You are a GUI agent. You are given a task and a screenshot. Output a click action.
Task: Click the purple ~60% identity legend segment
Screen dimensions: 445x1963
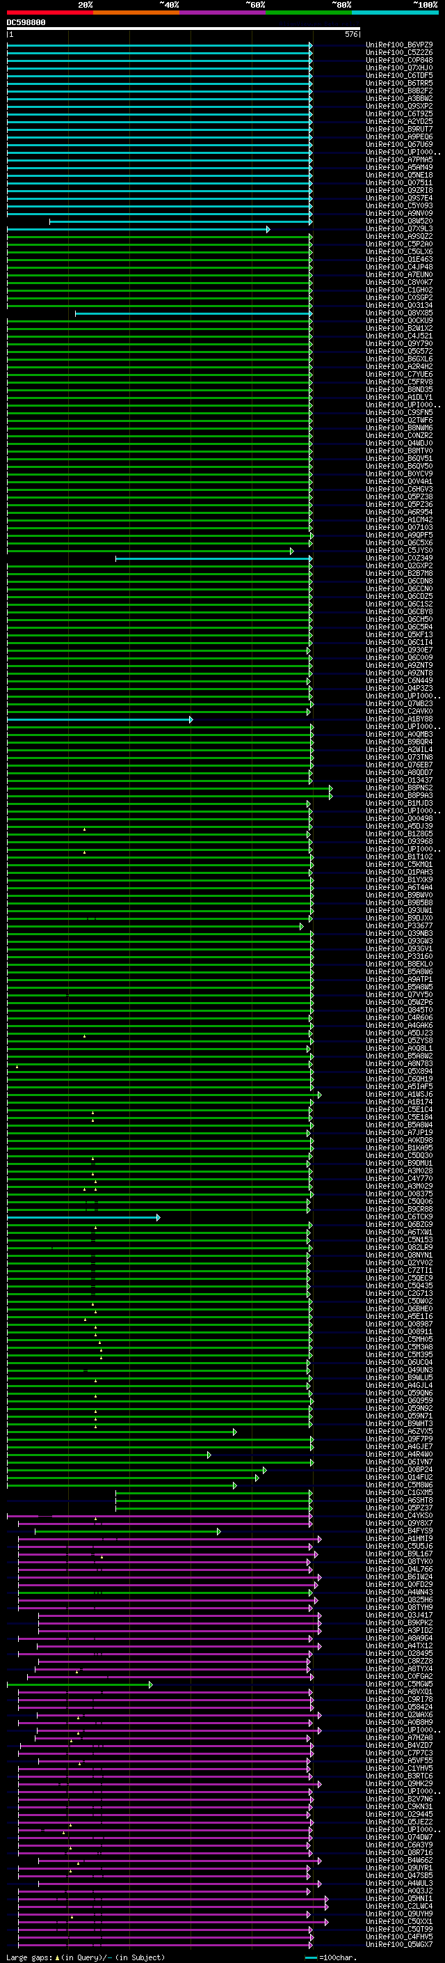pyautogui.click(x=222, y=13)
